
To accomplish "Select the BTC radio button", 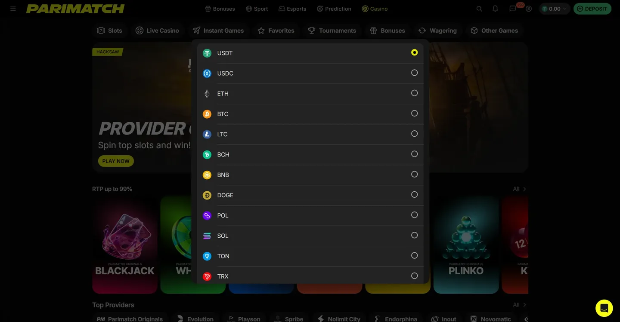I will pyautogui.click(x=415, y=113).
